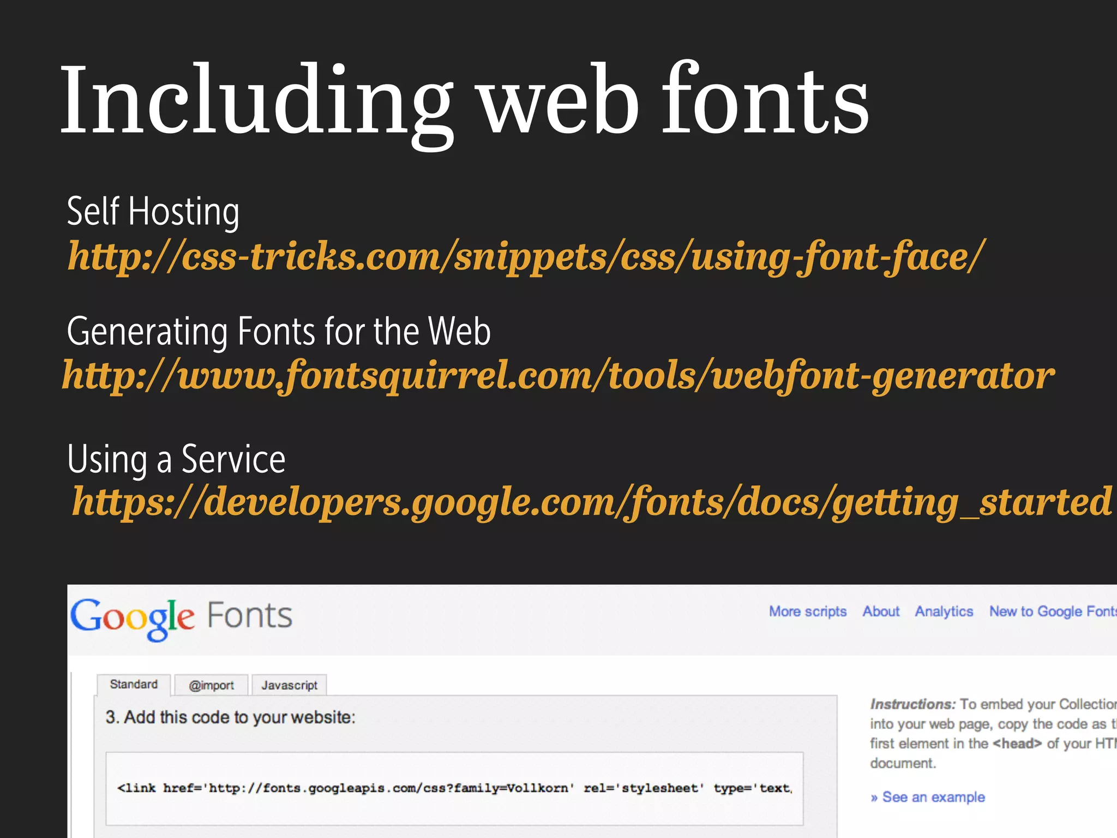Open the fontsquirrel webfont-generator link

click(x=558, y=375)
